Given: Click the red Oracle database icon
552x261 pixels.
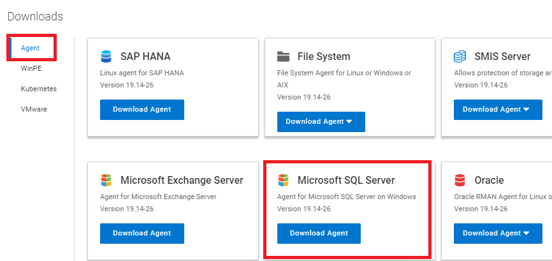Looking at the screenshot, I should point(460,180).
